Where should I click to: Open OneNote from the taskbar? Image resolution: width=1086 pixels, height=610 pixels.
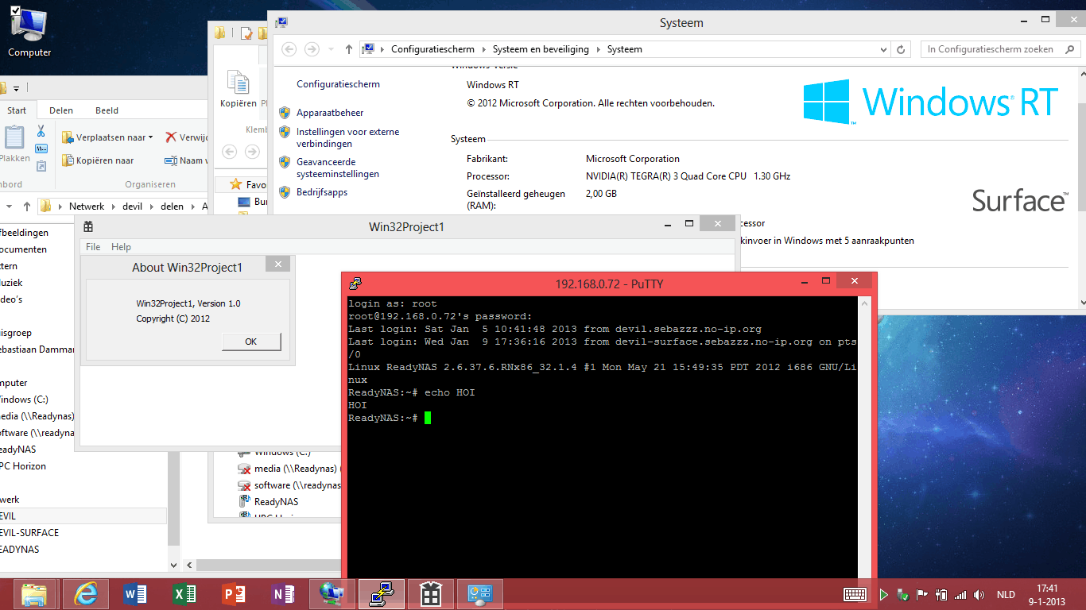click(x=283, y=593)
